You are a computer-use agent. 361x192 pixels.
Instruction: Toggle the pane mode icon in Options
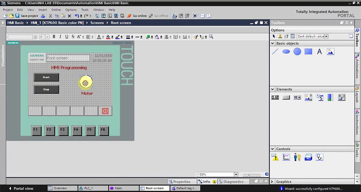tap(351, 36)
